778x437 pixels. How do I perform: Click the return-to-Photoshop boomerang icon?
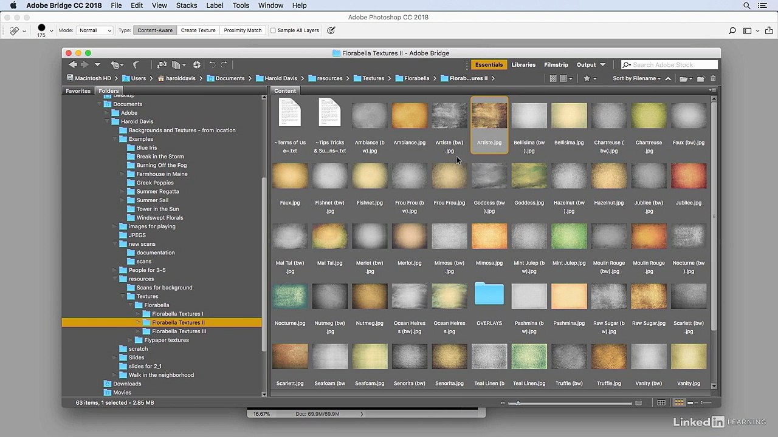pos(136,65)
